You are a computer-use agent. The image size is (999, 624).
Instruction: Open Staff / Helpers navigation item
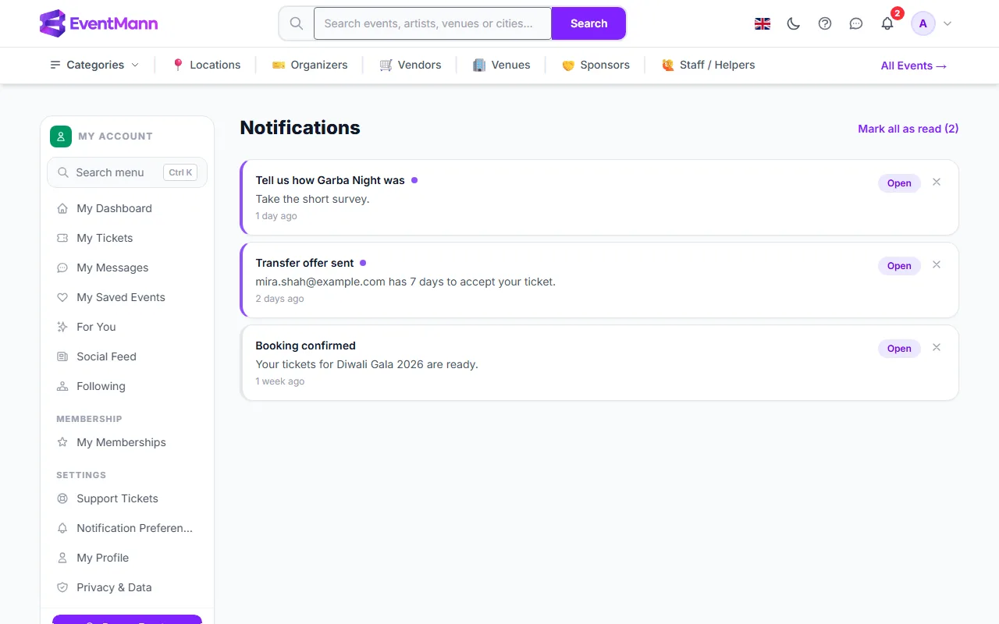[709, 65]
